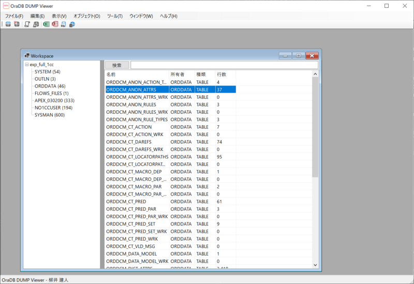Click the single document script toolbar icon
414x284 pixels.
(27, 24)
